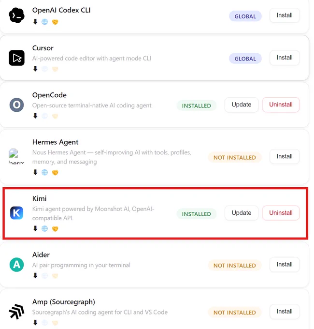Click download arrow icon under Aider

click(x=35, y=275)
